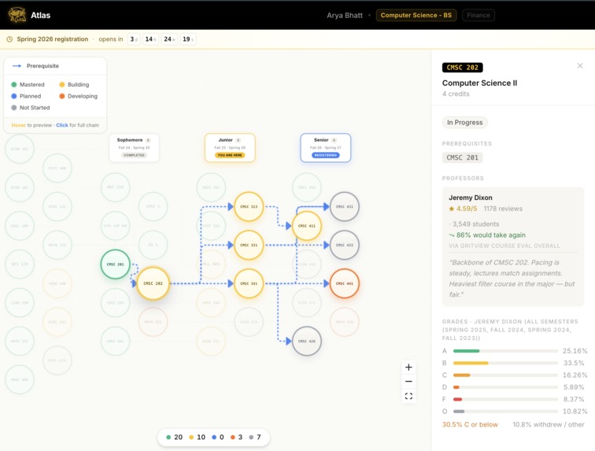The height and width of the screenshot is (451, 595).
Task: Select the CMSC 331 course node
Action: [x=249, y=245]
